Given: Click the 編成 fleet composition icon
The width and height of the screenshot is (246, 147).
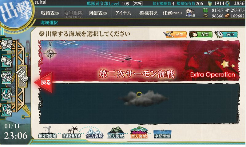Looking at the screenshot, I should [x=6, y=45].
